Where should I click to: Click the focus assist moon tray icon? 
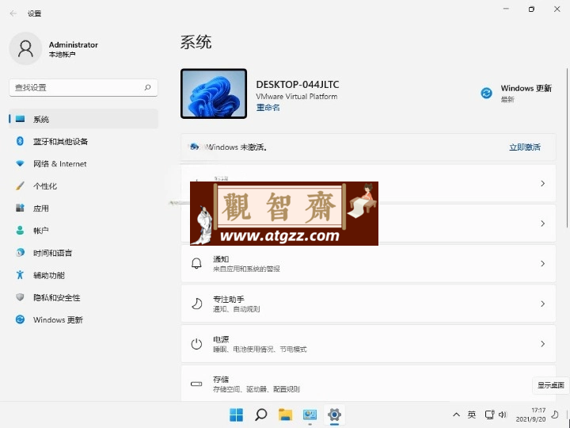[555, 415]
